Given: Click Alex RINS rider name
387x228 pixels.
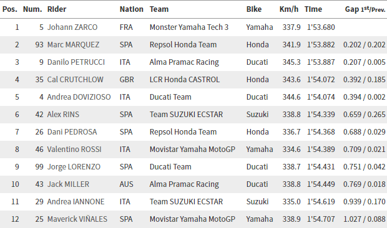Looking at the screenshot, I should pos(63,115).
